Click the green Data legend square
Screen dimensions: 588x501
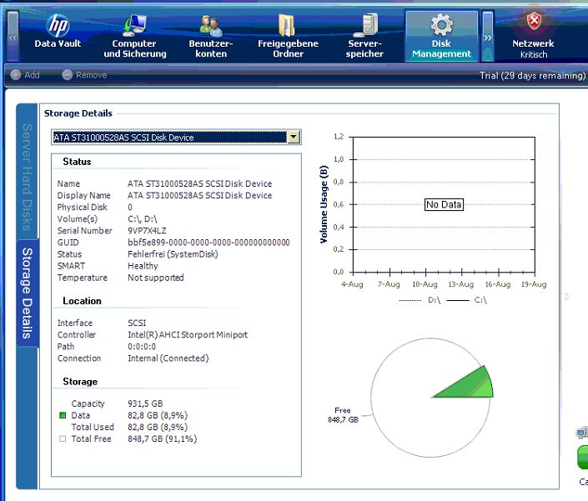[63, 415]
